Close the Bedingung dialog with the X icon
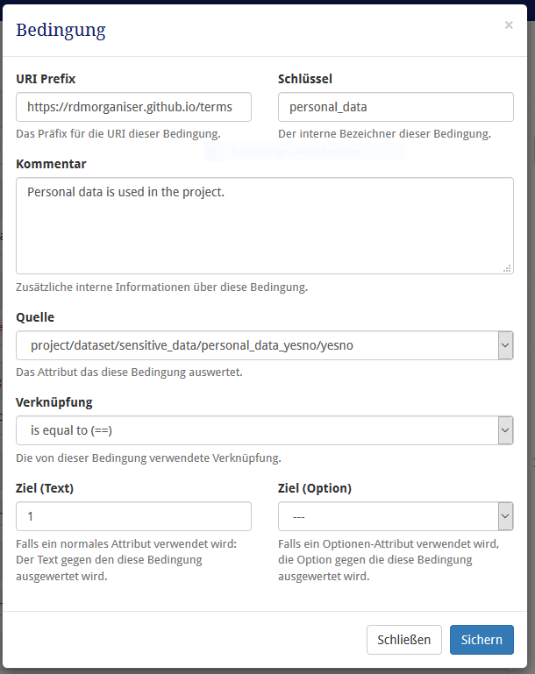The height and width of the screenshot is (674, 535). [509, 25]
